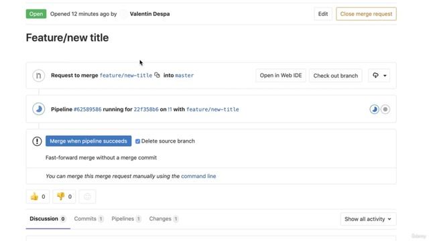Open the Show all activity dropdown

coord(368,219)
